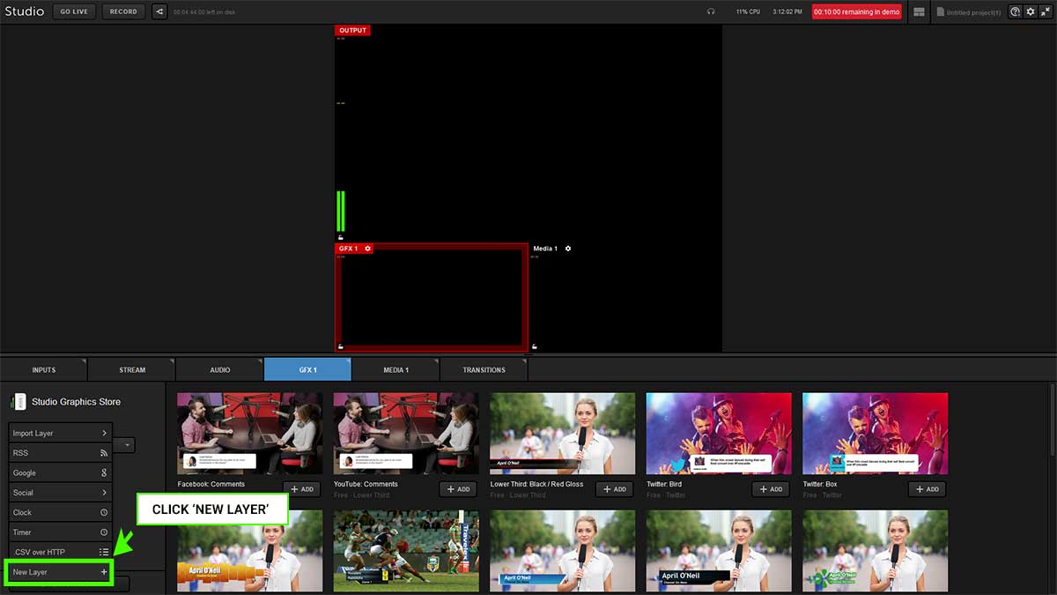Click the 11% CPU readout
Viewport: 1057px width, 595px height.
click(748, 12)
